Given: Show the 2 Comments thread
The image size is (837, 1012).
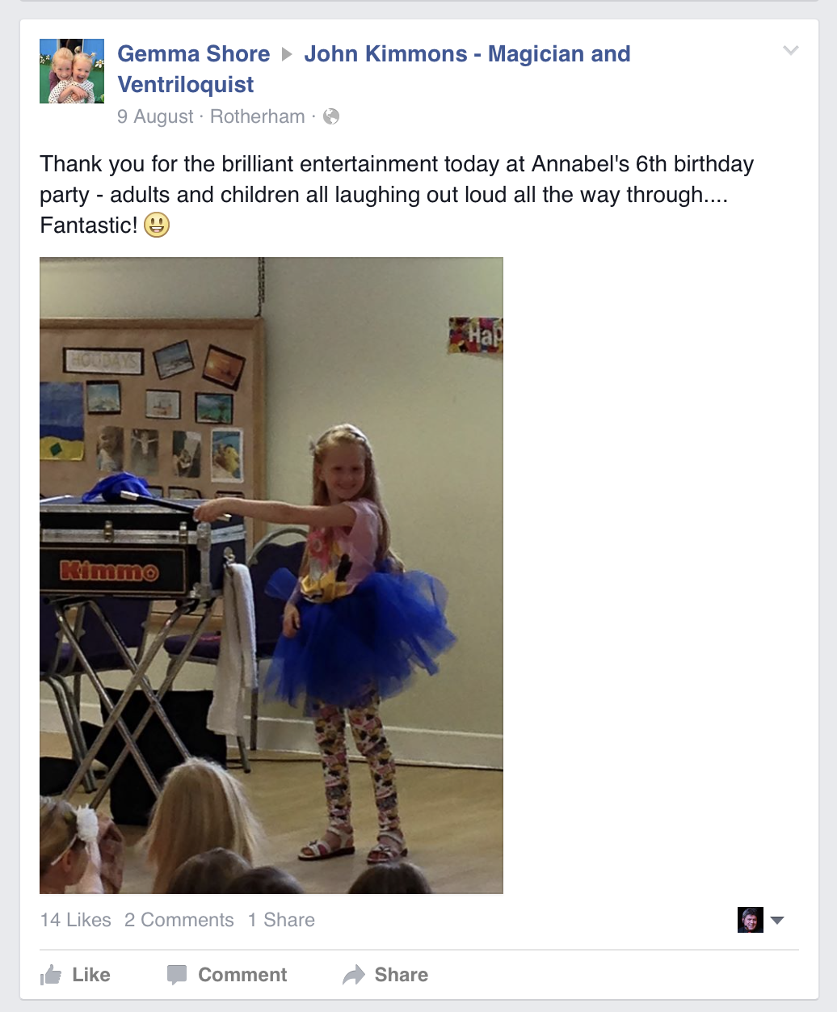Looking at the screenshot, I should coord(179,920).
